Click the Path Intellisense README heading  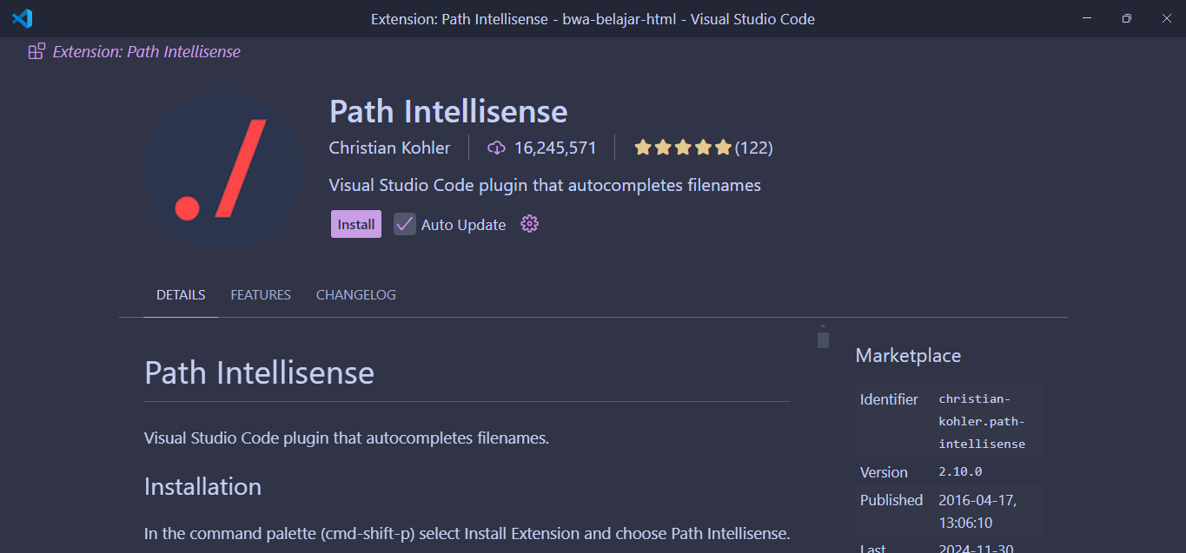point(259,372)
